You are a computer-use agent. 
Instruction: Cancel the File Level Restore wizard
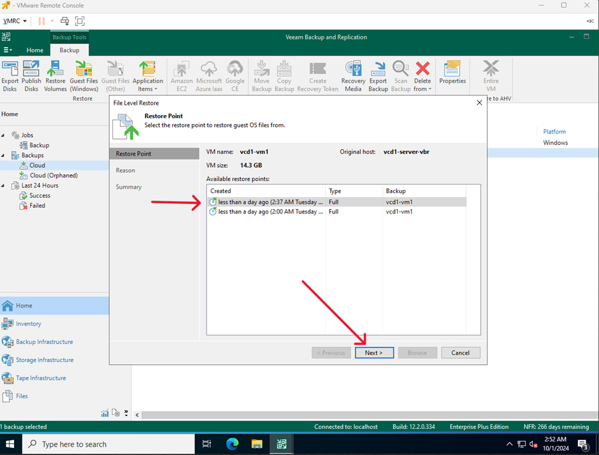tap(460, 353)
